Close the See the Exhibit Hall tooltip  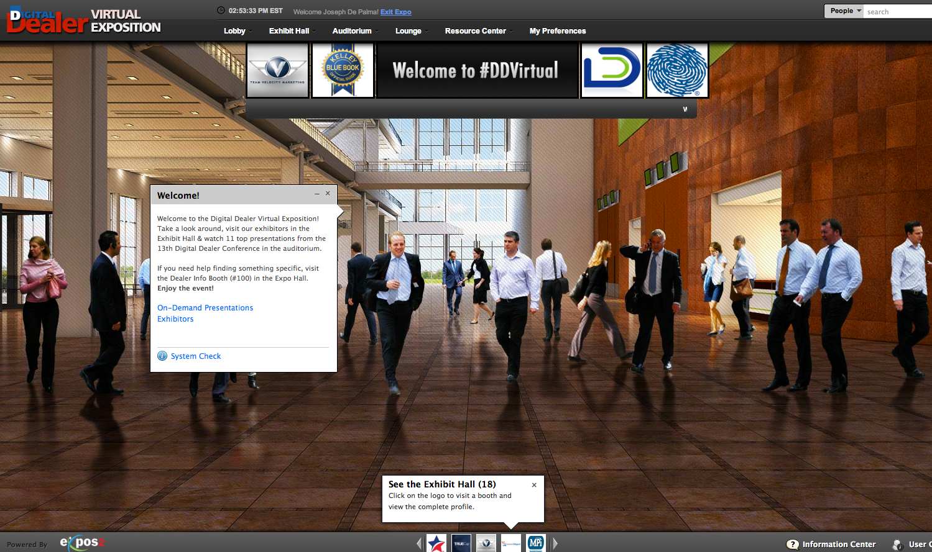click(x=534, y=485)
